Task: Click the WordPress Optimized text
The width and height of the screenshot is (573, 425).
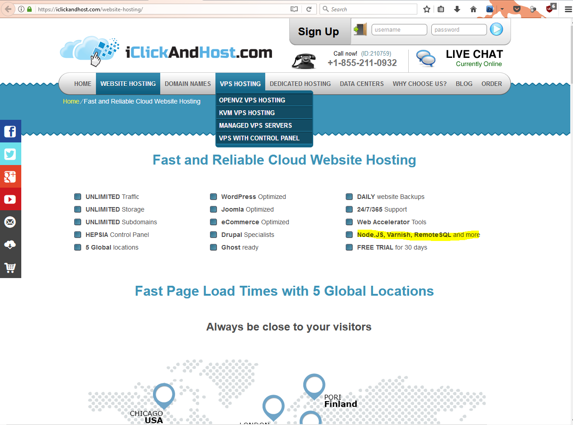Action: [253, 197]
